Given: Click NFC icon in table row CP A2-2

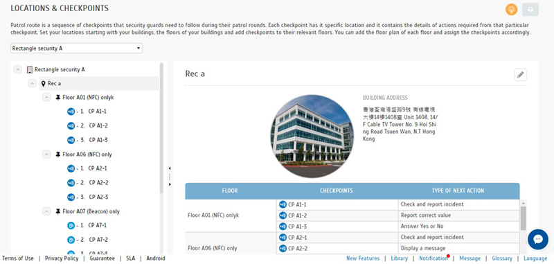Looking at the screenshot, I should pyautogui.click(x=283, y=248).
